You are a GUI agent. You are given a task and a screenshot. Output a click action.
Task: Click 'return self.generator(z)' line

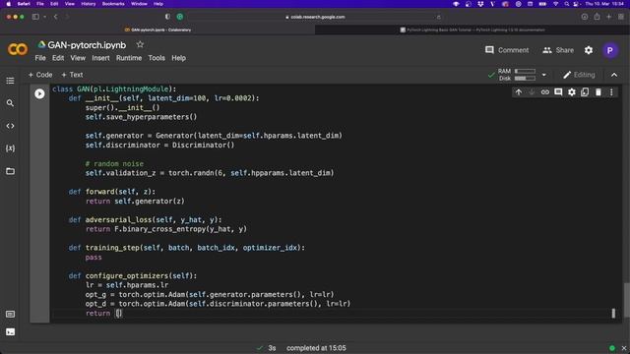[x=135, y=201]
